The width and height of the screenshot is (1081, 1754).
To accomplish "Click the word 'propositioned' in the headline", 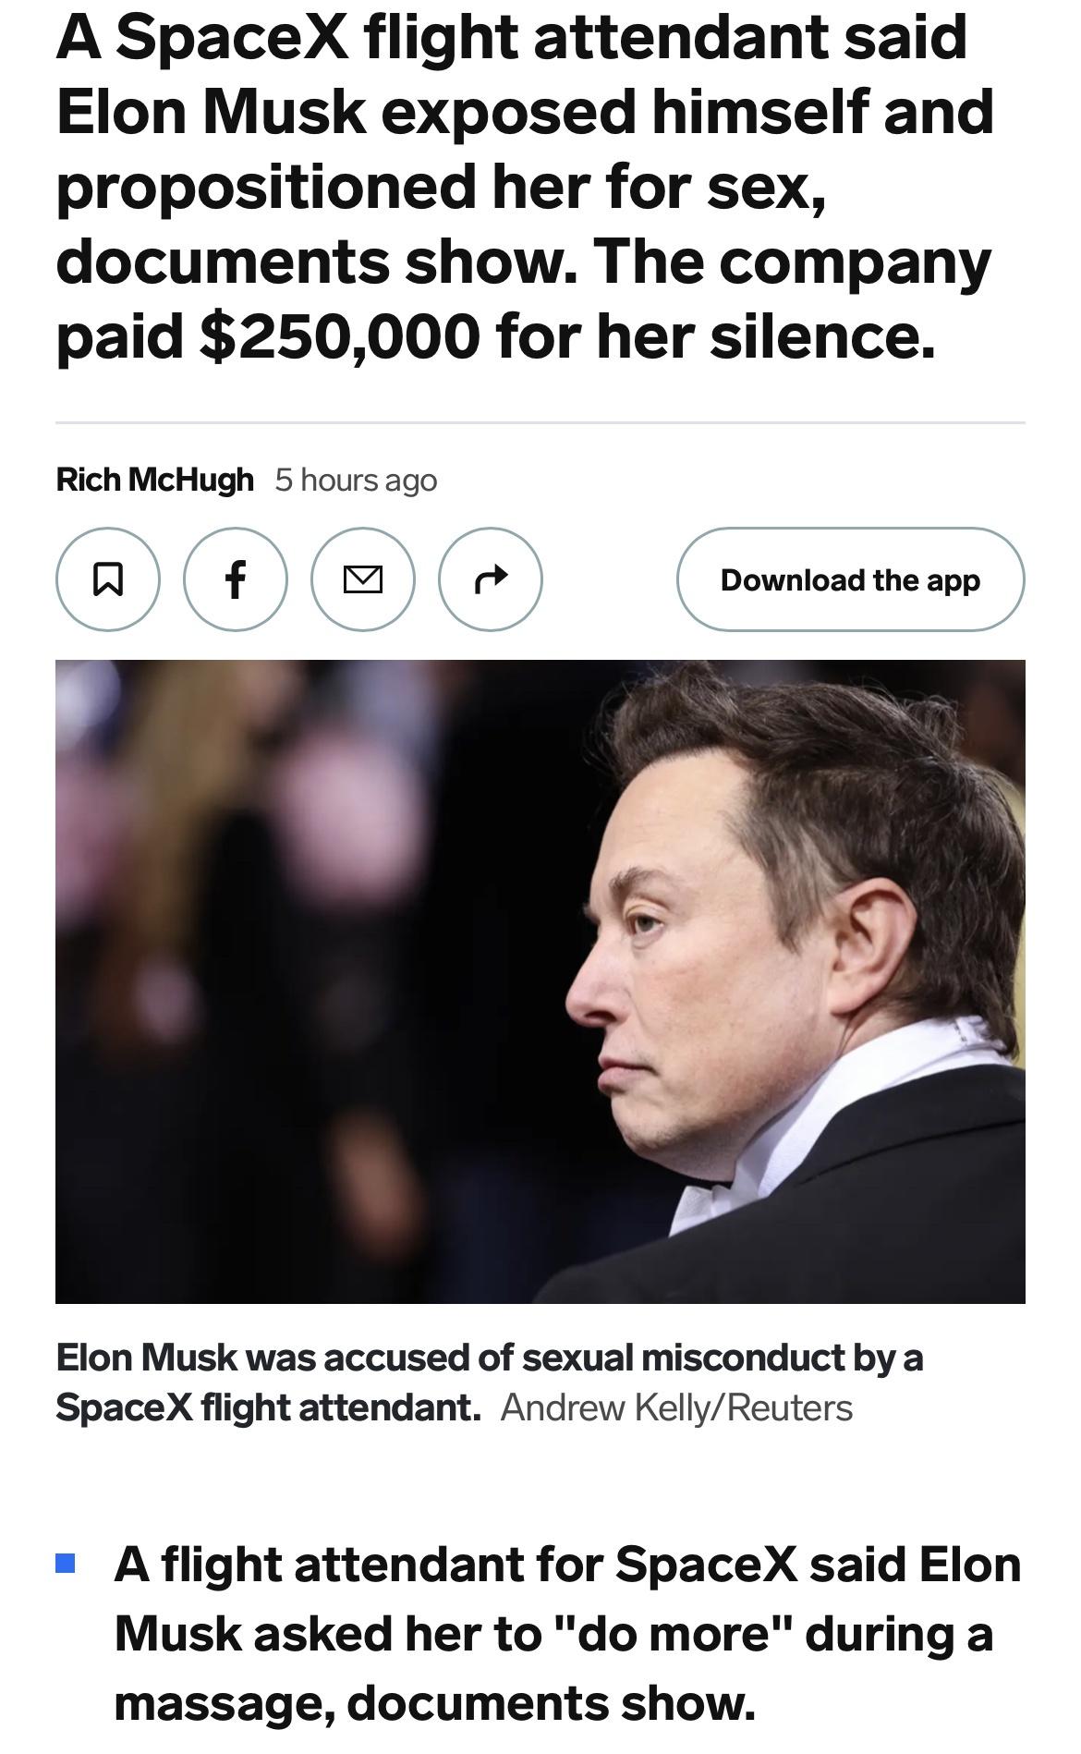I will (265, 186).
